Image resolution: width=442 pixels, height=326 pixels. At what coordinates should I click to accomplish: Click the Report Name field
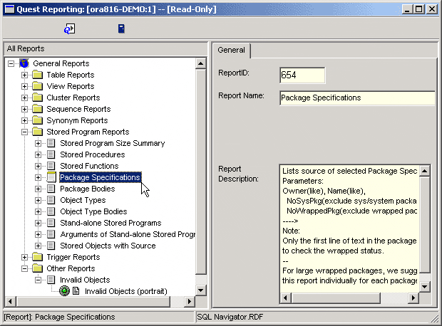(x=357, y=98)
